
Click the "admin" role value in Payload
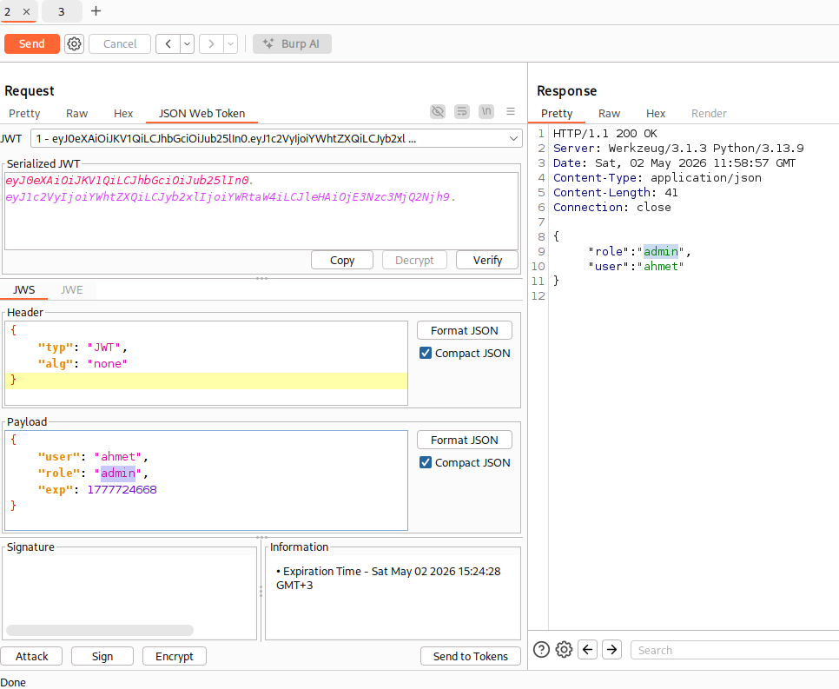(118, 474)
